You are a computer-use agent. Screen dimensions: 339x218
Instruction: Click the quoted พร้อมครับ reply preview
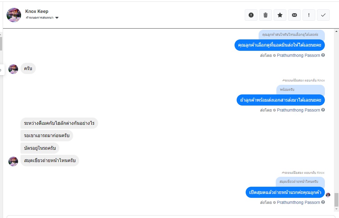tap(300, 90)
